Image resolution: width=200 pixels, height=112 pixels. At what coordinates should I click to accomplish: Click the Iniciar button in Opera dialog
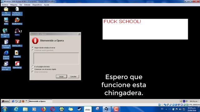[x=61, y=77]
